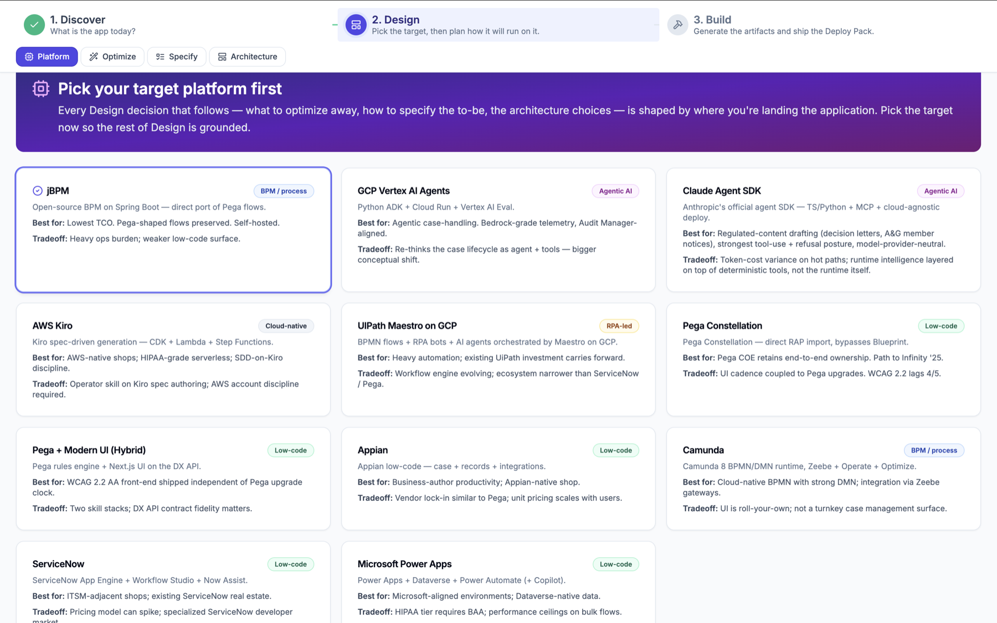Click 'Camunda 8 BPMN/DMN runtime' description text
Viewport: 997px width, 623px height.
(x=799, y=466)
